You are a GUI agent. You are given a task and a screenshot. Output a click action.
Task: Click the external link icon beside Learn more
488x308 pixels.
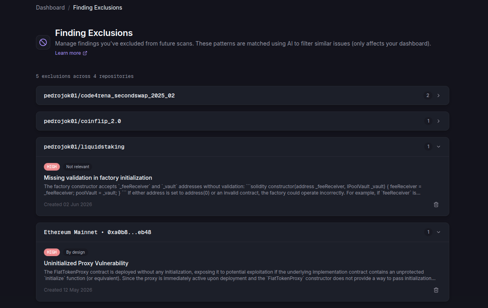85,53
